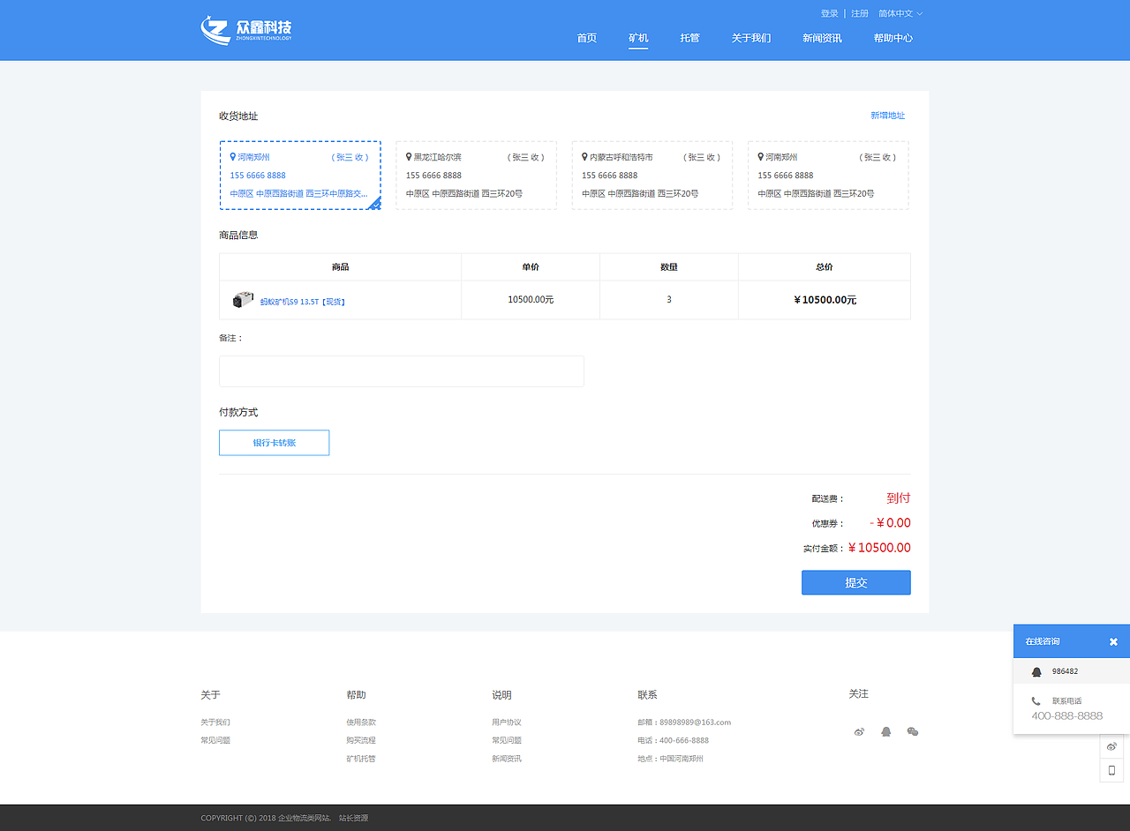The height and width of the screenshot is (831, 1130).
Task: Open footer link 矿机托管
Action: tap(361, 759)
